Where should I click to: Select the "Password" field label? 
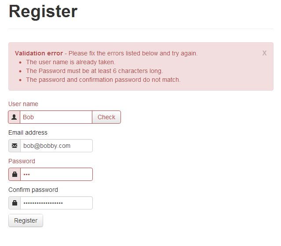22,161
